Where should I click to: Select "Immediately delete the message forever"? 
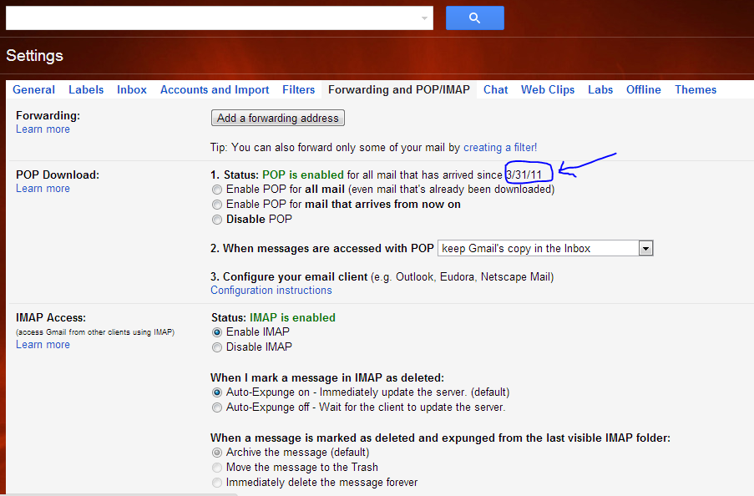pos(217,482)
